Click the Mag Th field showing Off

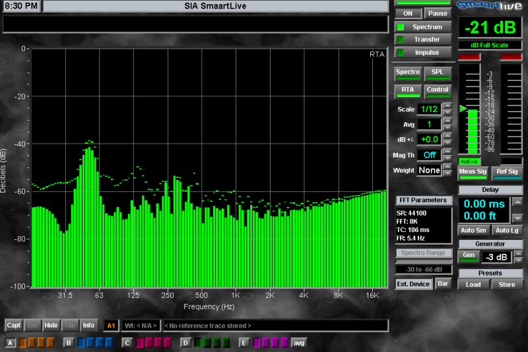tap(429, 155)
